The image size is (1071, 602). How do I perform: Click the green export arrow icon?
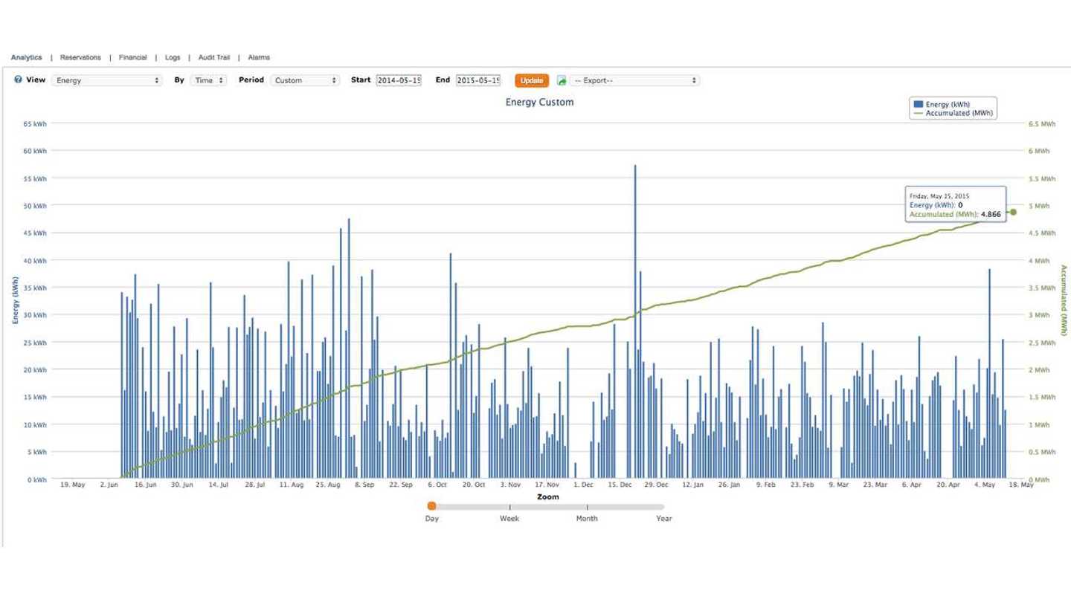tap(562, 80)
